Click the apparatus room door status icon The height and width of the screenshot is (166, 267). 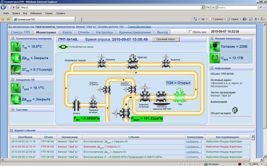pos(16,99)
